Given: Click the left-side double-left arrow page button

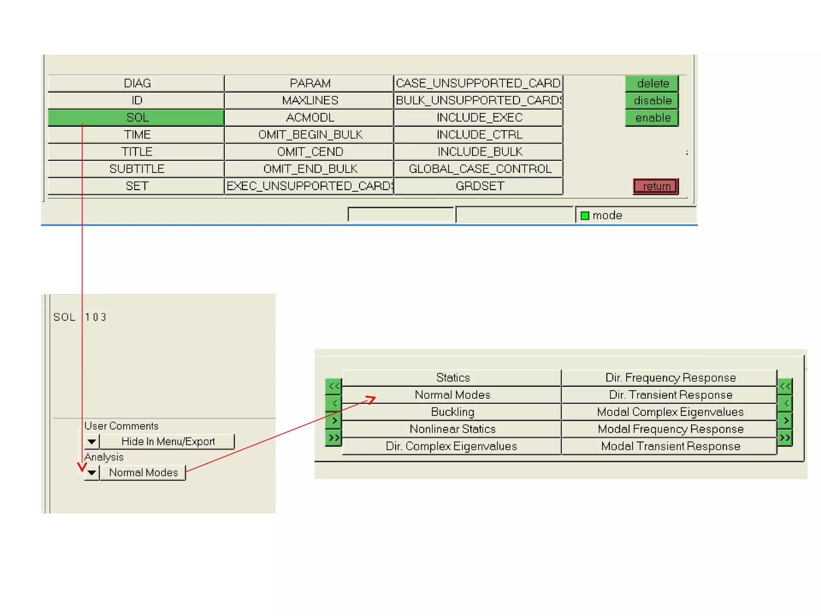Looking at the screenshot, I should (x=334, y=387).
